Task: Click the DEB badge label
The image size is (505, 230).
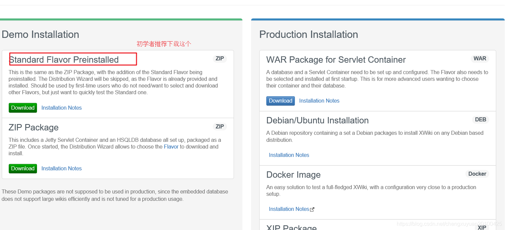Action: pyautogui.click(x=480, y=120)
